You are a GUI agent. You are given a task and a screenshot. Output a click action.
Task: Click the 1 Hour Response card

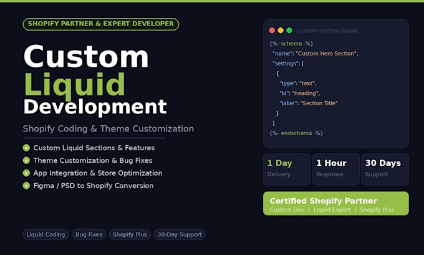point(336,170)
